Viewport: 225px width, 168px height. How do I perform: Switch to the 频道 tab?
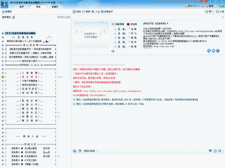tap(38, 7)
